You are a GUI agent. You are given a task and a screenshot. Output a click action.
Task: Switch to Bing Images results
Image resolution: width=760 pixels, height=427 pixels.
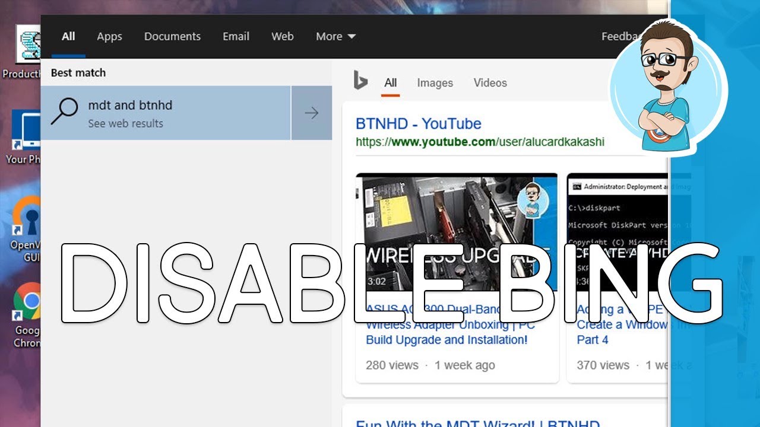435,83
